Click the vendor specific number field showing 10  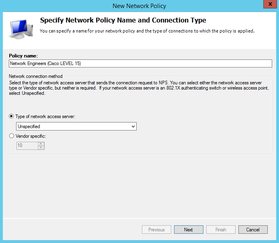click(27, 146)
